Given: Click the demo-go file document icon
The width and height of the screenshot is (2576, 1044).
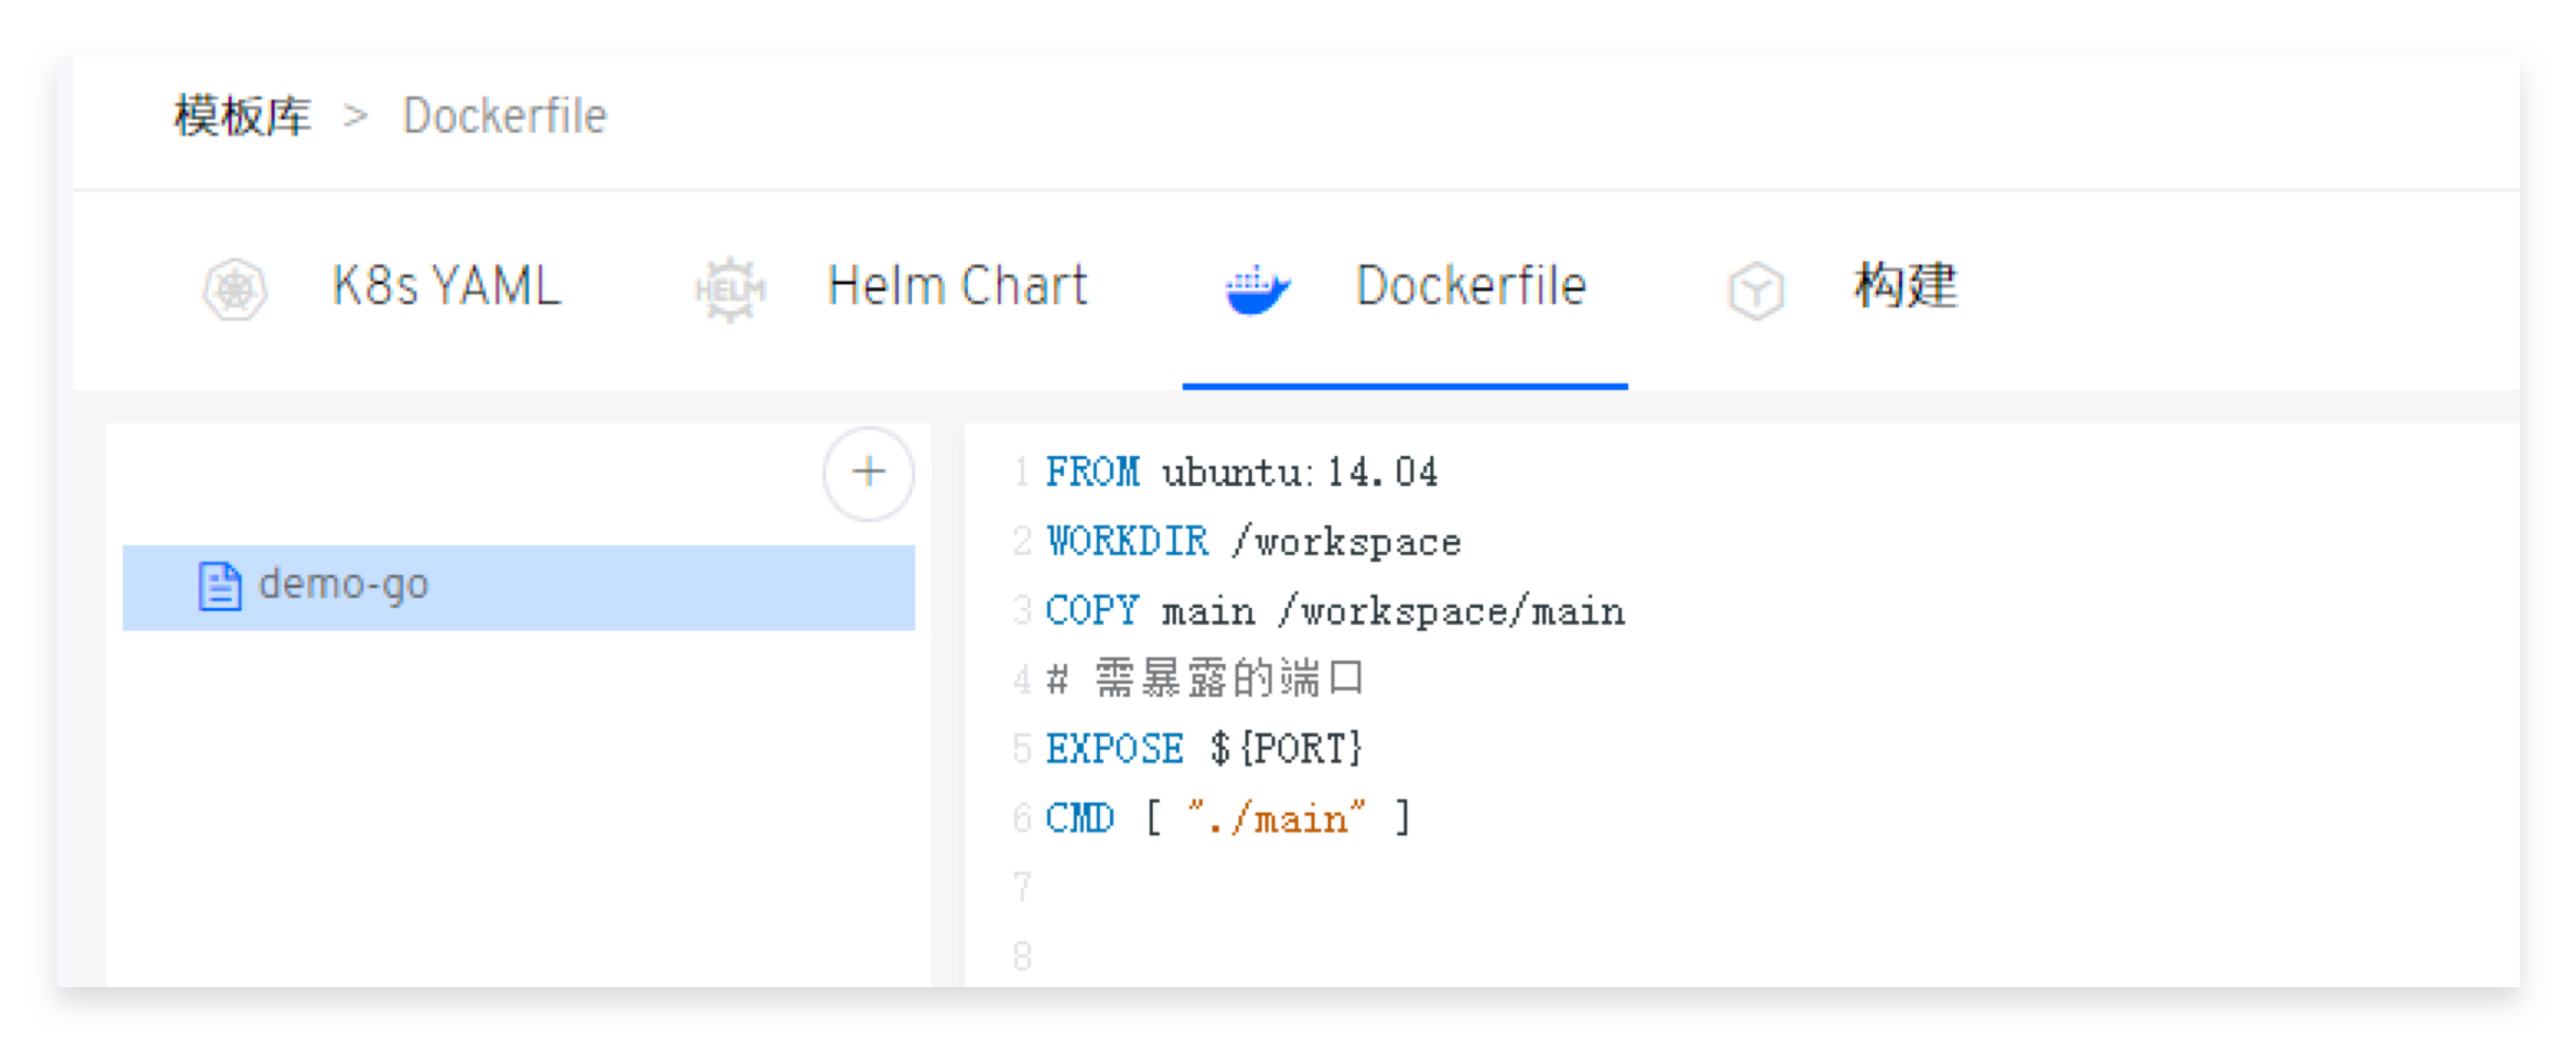Looking at the screenshot, I should tap(219, 585).
